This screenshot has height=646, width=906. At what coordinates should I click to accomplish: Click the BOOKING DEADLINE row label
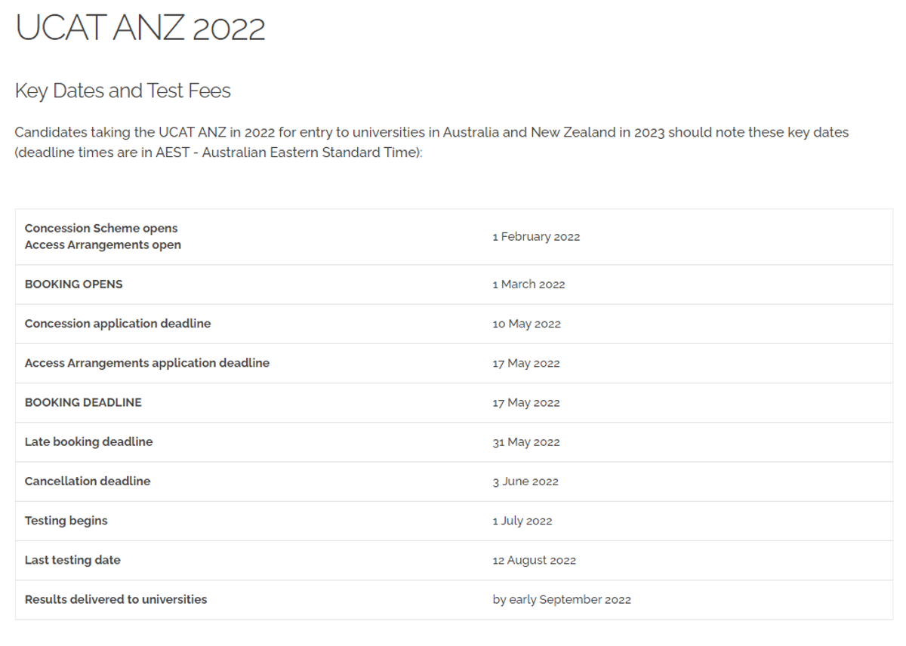click(x=83, y=402)
